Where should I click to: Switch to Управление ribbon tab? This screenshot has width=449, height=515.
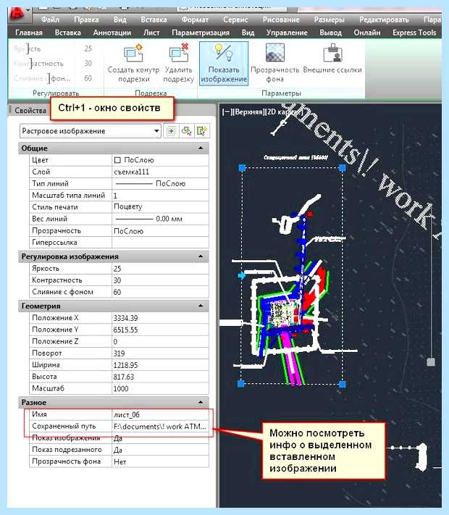(287, 33)
